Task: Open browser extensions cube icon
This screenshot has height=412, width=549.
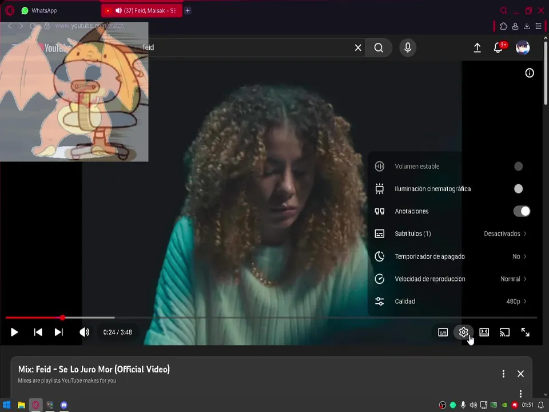Action: pyautogui.click(x=503, y=26)
